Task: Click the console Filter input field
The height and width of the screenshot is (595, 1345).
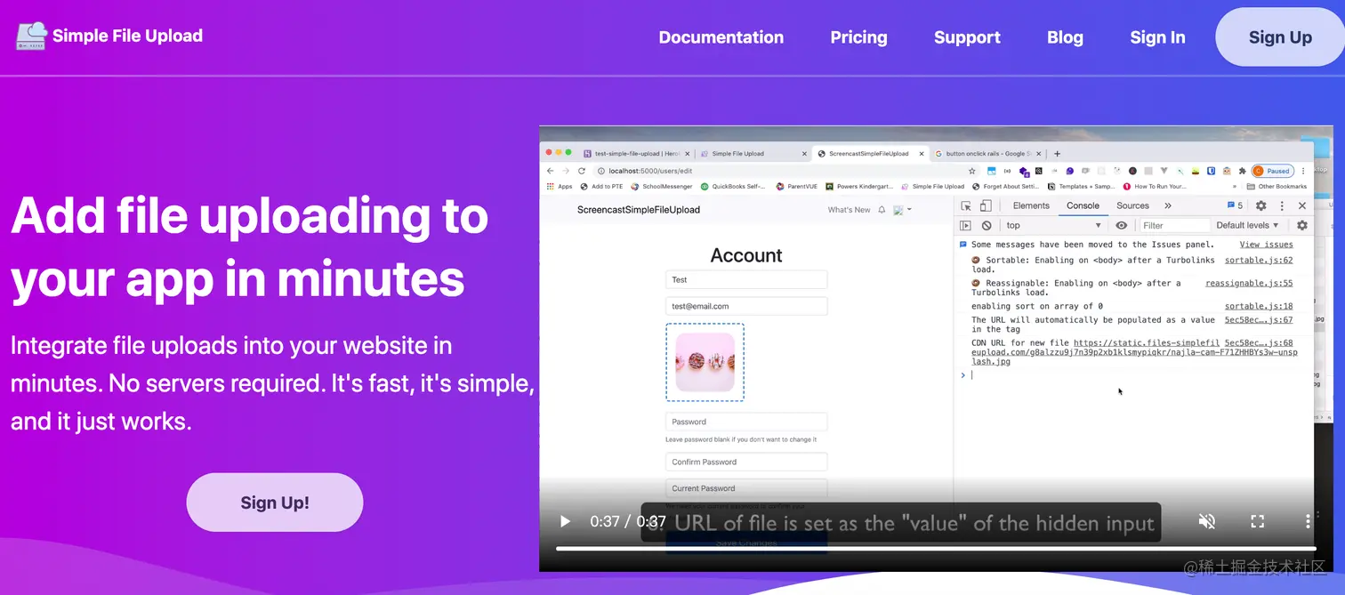Action: [x=1175, y=226]
